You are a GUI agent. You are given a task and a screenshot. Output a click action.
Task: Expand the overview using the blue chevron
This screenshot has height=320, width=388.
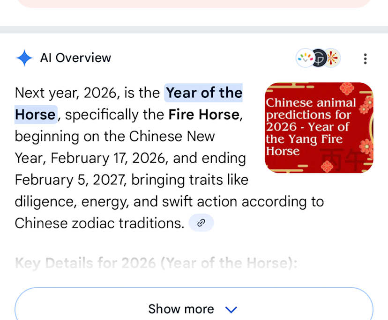coord(231,309)
